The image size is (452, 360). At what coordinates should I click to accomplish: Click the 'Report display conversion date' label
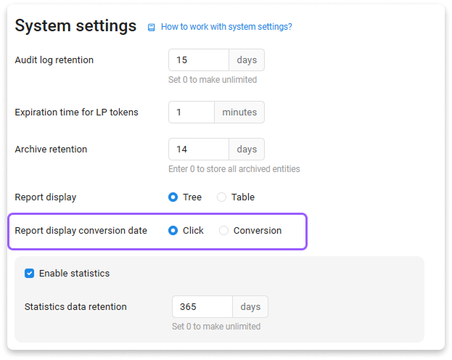[x=81, y=231]
